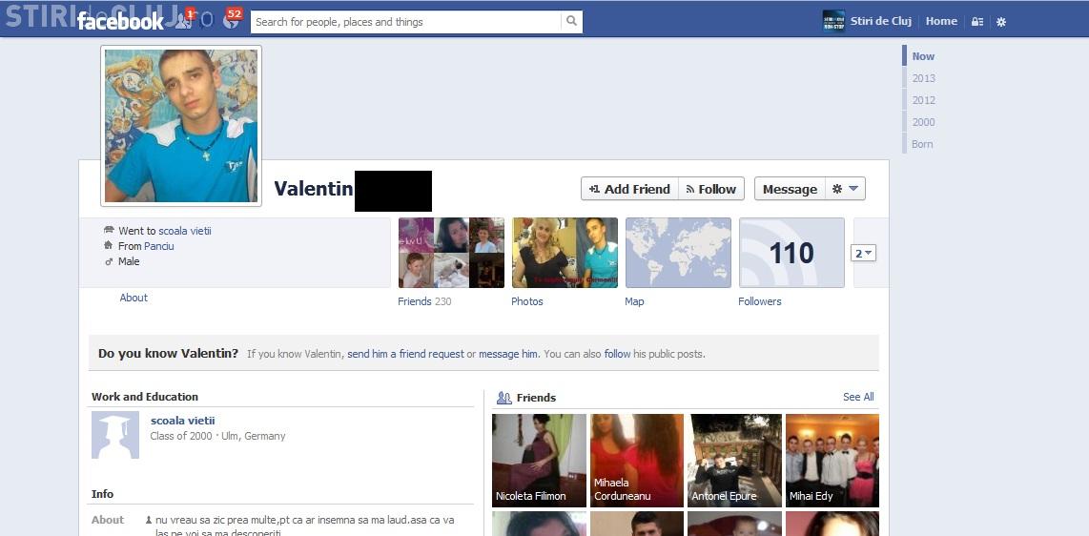Open account settings gear in top bar
1089x536 pixels.
coord(1001,21)
